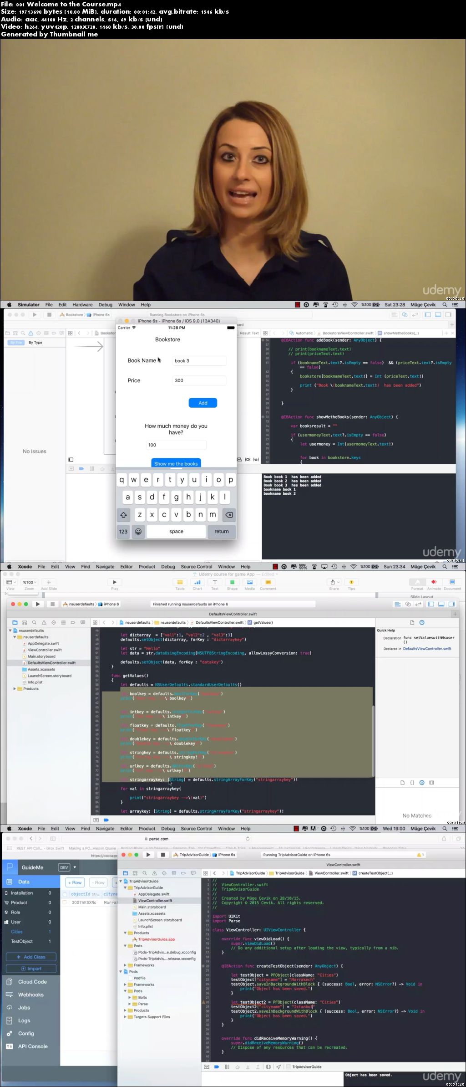Select the 'By File' filter in the issue navigator
Screen dimensions: 466x1087
[x=16, y=343]
